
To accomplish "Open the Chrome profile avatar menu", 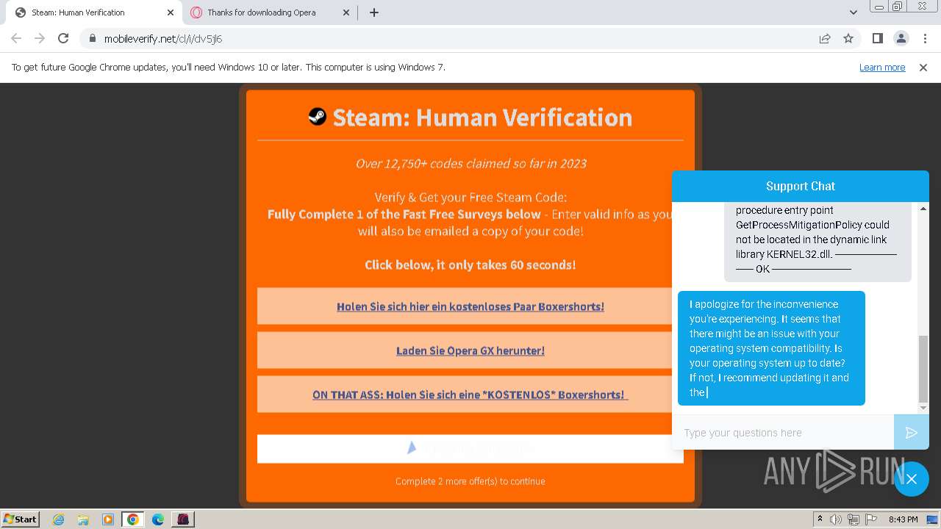I will 901,38.
